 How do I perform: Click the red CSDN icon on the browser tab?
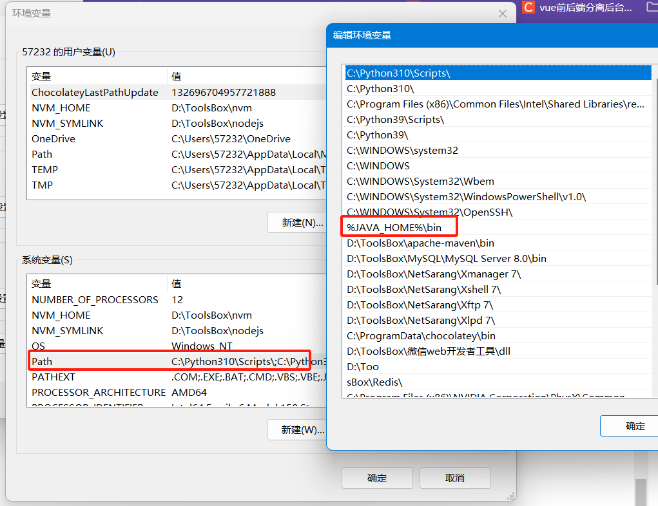click(x=528, y=8)
